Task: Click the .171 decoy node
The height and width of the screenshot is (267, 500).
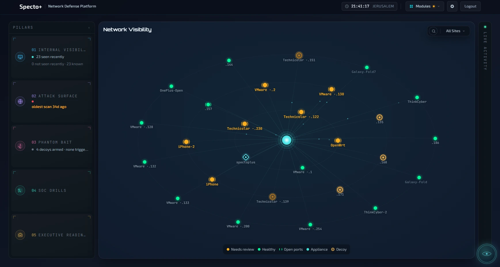Action: point(340,189)
